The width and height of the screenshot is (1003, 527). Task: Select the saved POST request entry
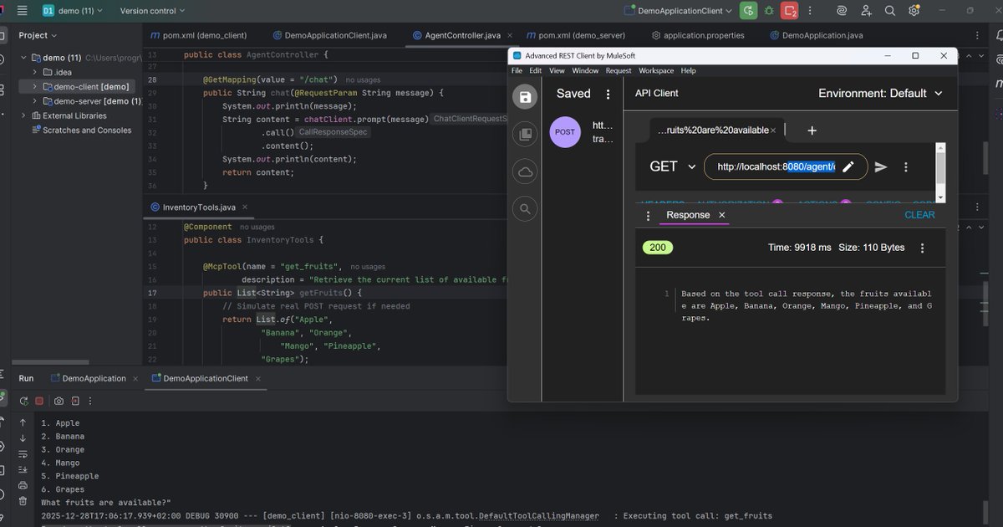[583, 132]
